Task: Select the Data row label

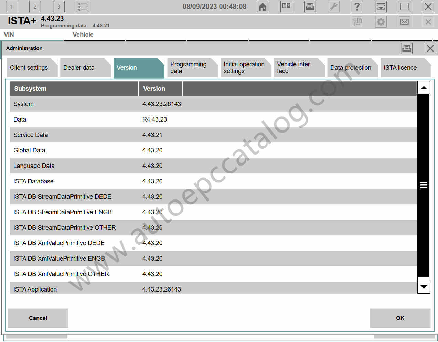Action: point(20,119)
